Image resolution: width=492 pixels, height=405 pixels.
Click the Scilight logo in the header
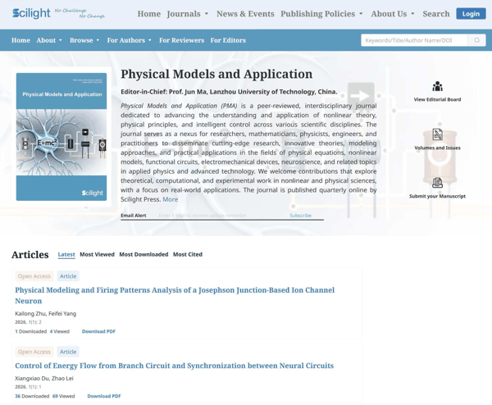coord(31,13)
